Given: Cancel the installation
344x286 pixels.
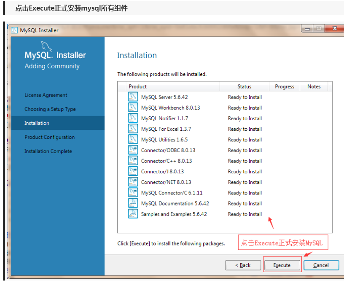Looking at the screenshot, I should click(321, 265).
